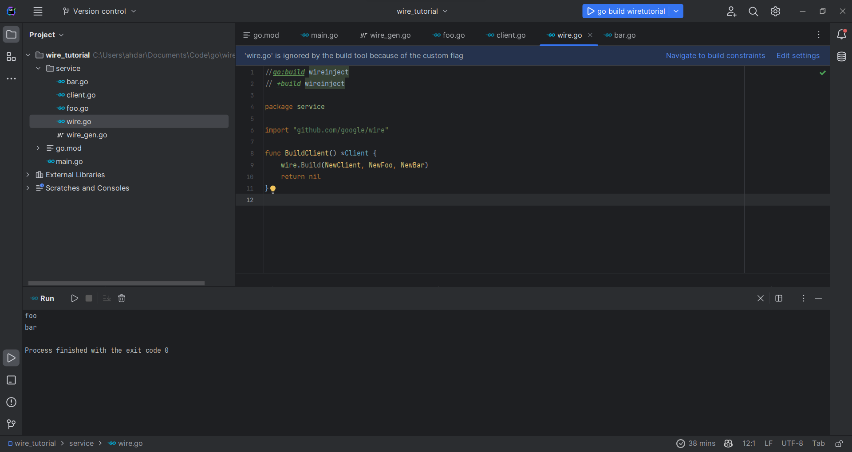Open the Terminal tool window
The width and height of the screenshot is (852, 452).
pyautogui.click(x=11, y=380)
